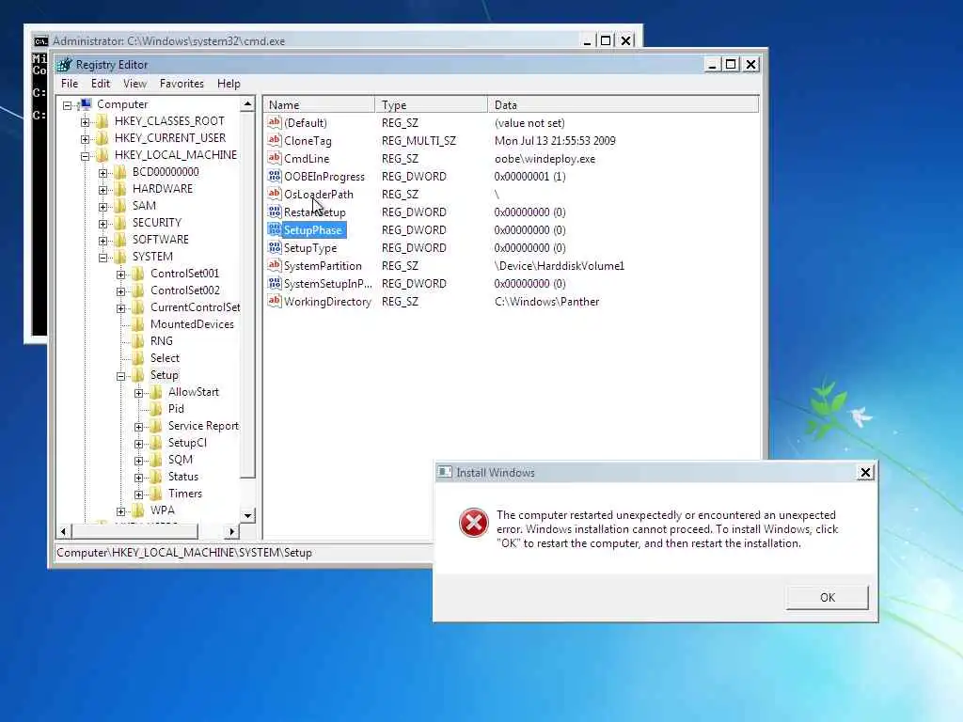Click the tree pane scroll right arrow
Screen dimensions: 963x722
tap(231, 531)
